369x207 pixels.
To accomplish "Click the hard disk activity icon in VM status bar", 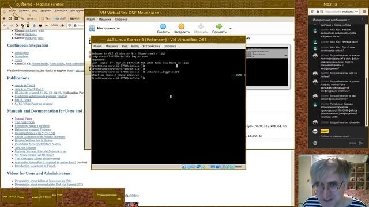I will point(184,167).
